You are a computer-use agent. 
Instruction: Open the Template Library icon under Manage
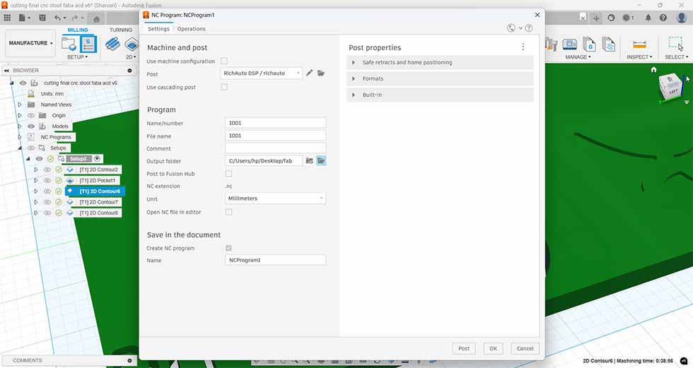coord(609,44)
